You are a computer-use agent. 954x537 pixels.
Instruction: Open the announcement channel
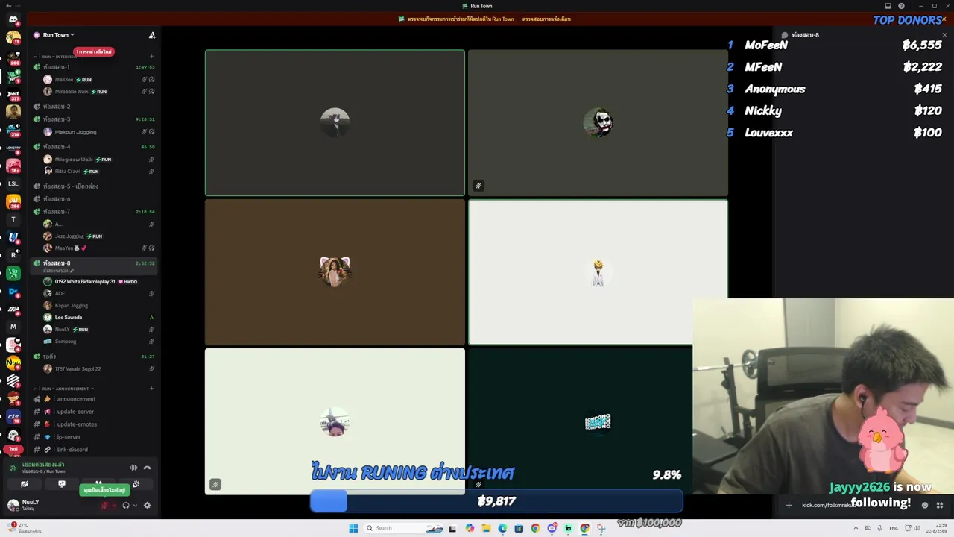click(x=94, y=399)
